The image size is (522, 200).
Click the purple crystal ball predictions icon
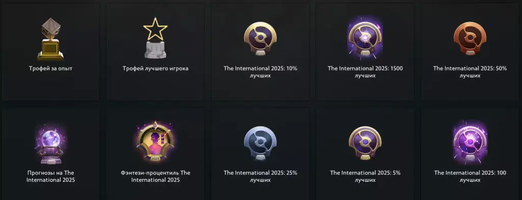(x=50, y=144)
